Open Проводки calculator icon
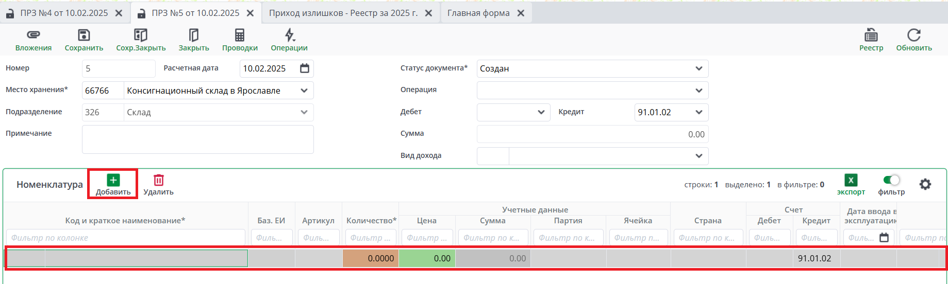 [x=240, y=35]
